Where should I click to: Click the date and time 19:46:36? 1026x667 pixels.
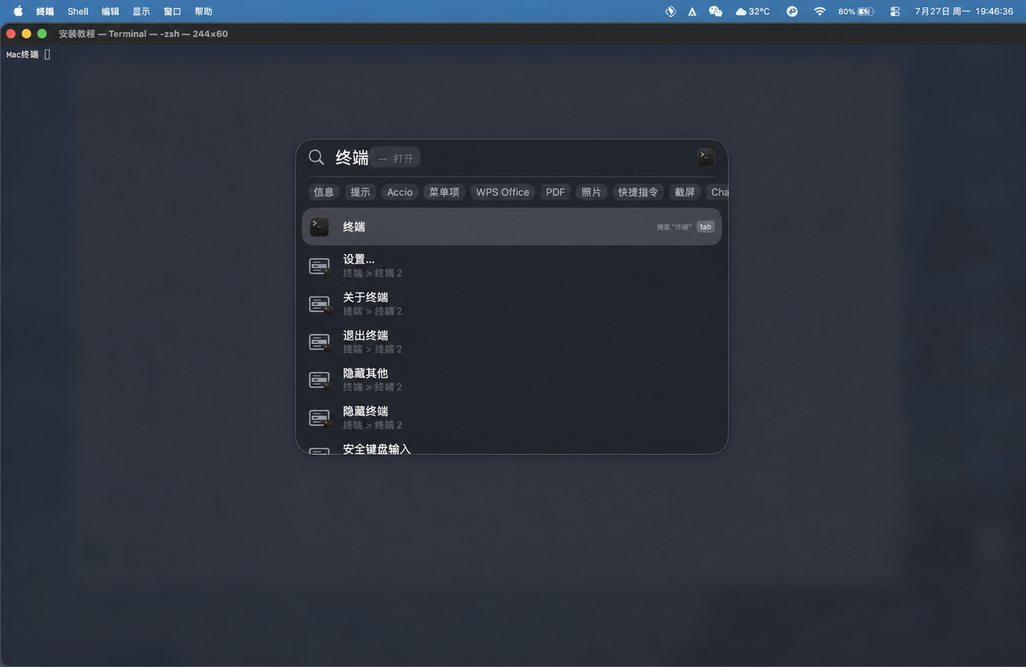(963, 11)
